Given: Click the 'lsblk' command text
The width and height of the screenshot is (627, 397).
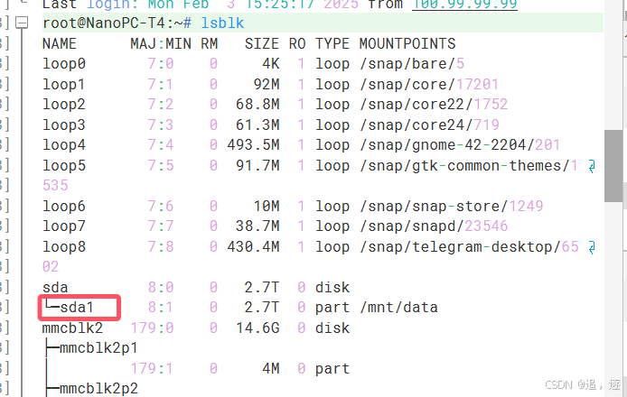Looking at the screenshot, I should pyautogui.click(x=222, y=23).
